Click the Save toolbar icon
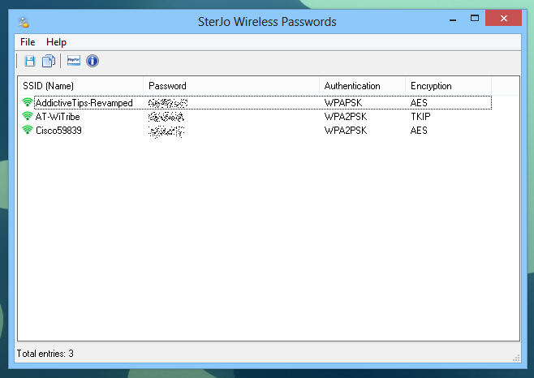Image resolution: width=534 pixels, height=378 pixels. (30, 62)
